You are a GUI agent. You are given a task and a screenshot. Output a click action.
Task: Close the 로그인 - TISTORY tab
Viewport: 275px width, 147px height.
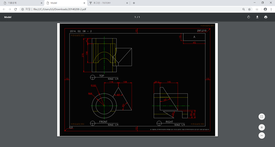coord(127,3)
